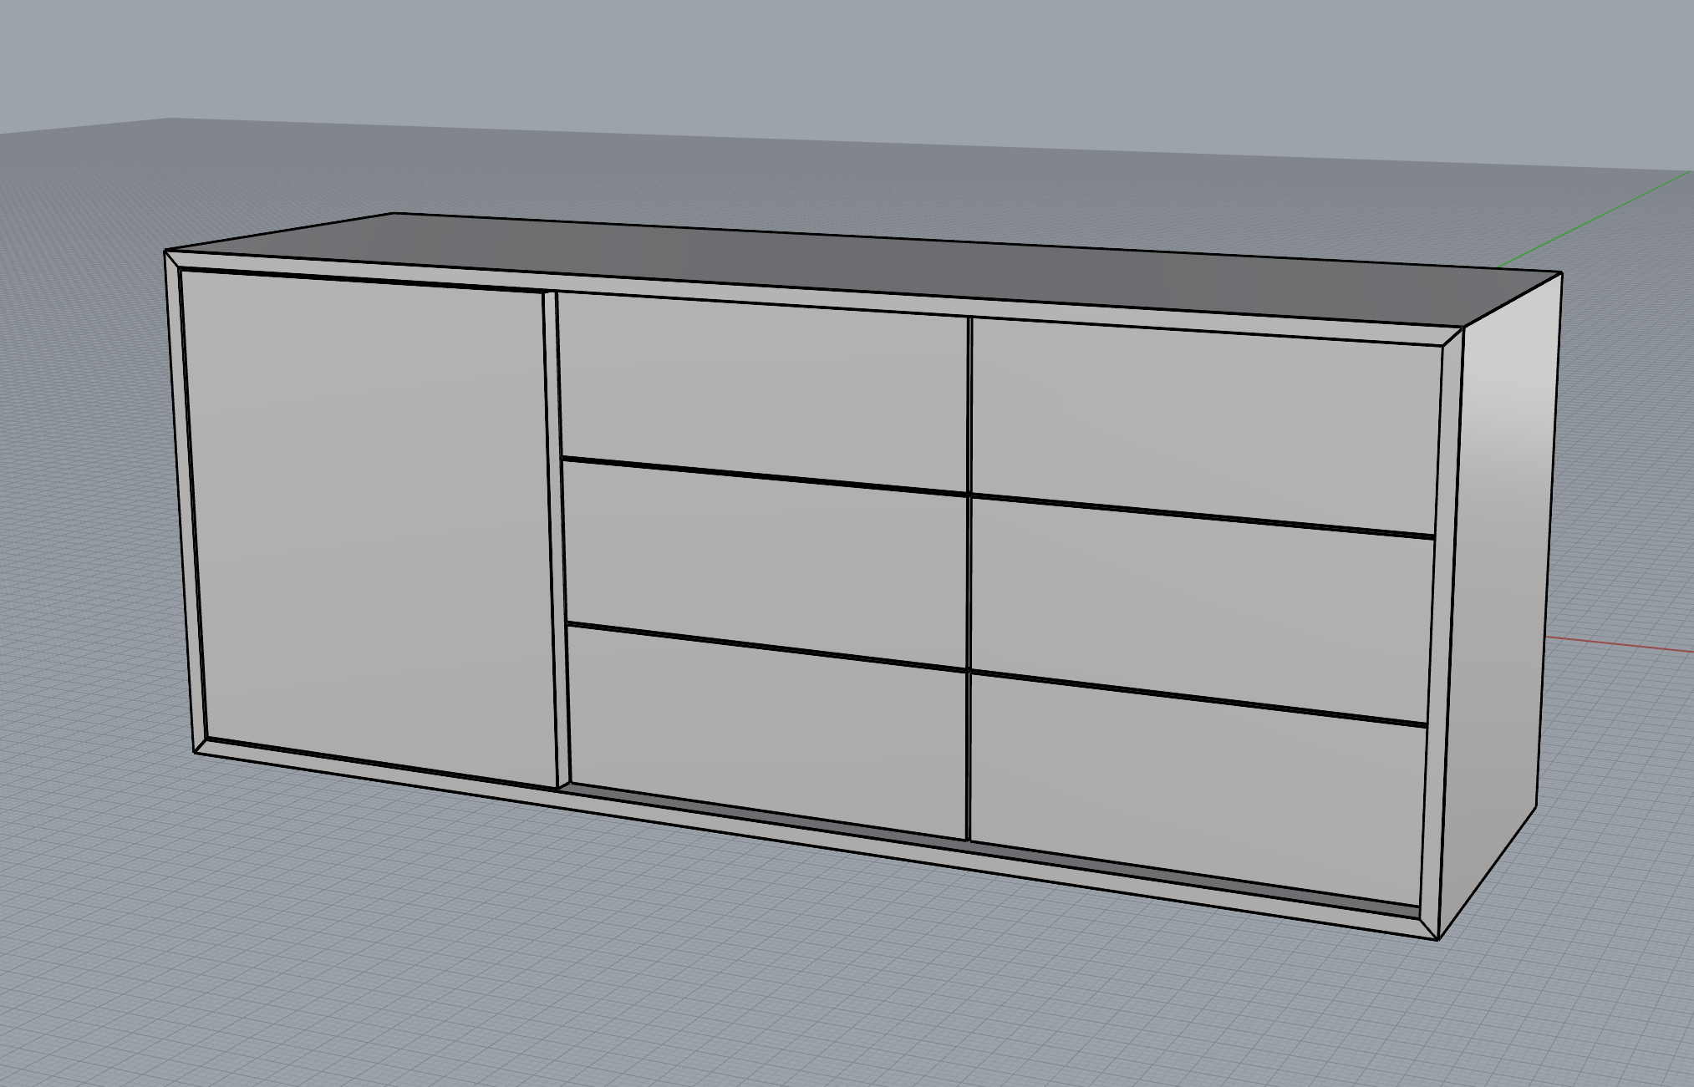Click the empty sky background above horizon
Viewport: 1694px width, 1087px height.
coord(836,58)
